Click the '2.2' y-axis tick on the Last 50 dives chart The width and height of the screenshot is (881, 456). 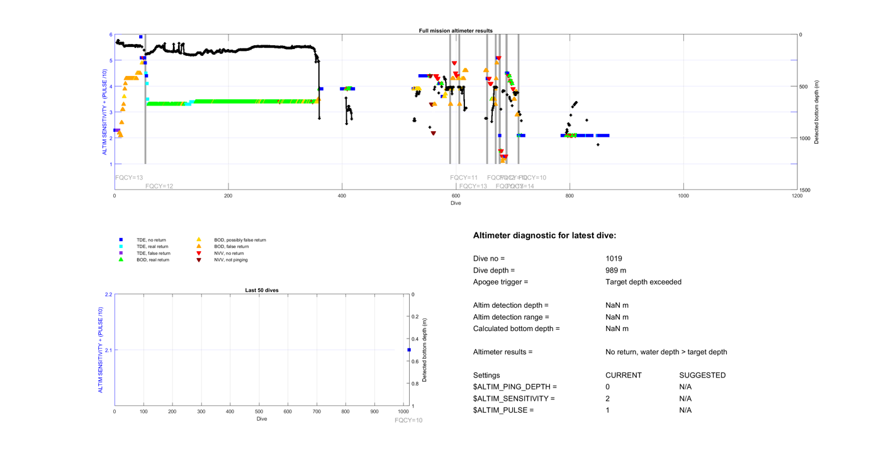tap(108, 295)
